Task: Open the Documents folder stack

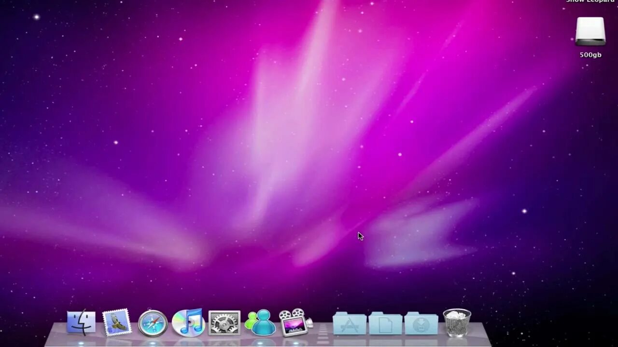Action: tap(385, 323)
